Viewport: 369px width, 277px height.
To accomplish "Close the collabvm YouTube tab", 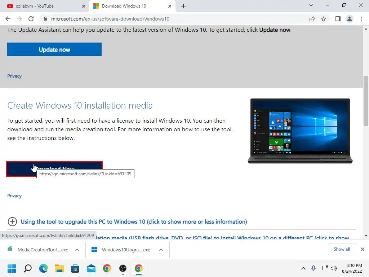I will tap(84, 6).
